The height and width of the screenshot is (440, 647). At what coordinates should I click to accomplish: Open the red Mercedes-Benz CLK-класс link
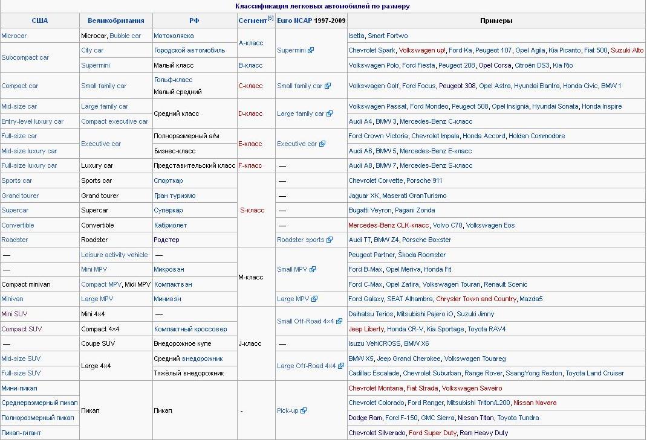point(389,225)
